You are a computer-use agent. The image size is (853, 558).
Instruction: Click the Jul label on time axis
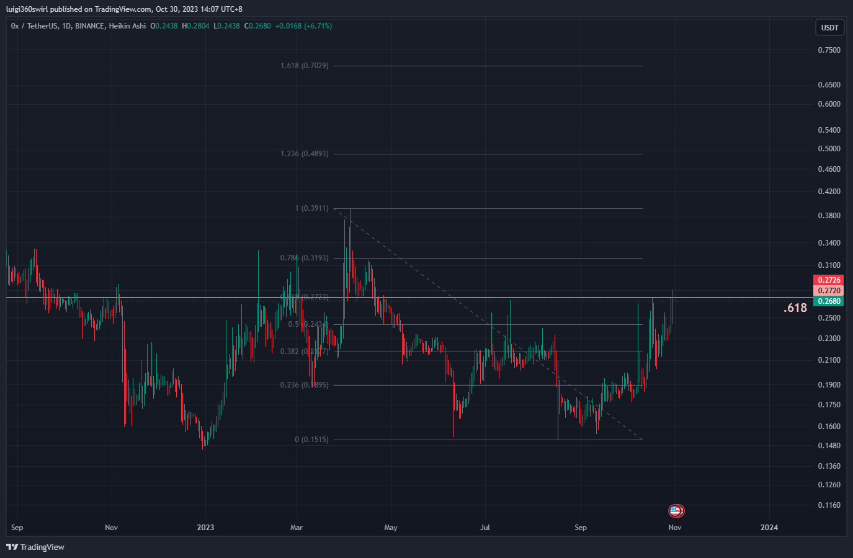coord(485,528)
